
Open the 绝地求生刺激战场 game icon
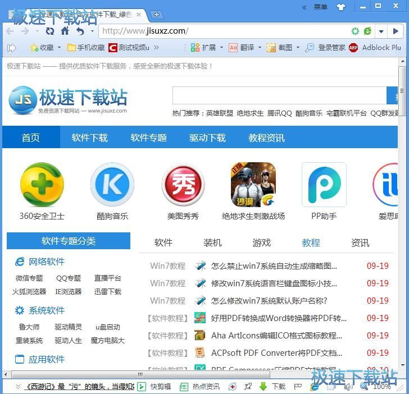253,185
